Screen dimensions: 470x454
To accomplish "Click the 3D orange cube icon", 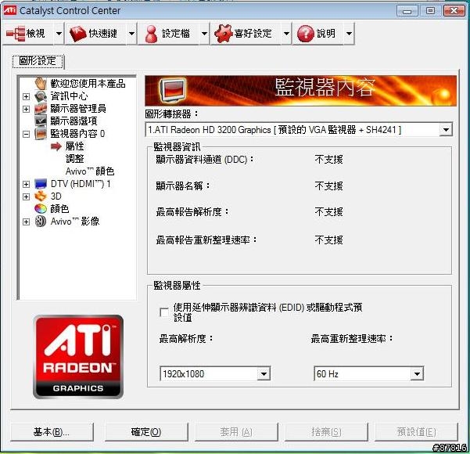I will [41, 196].
